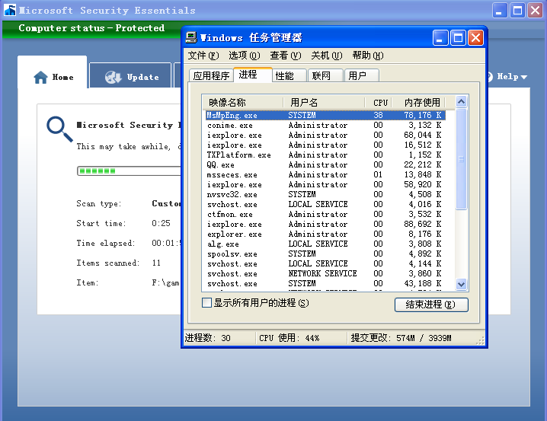Select the nvsvc32.exe process row

click(x=325, y=194)
